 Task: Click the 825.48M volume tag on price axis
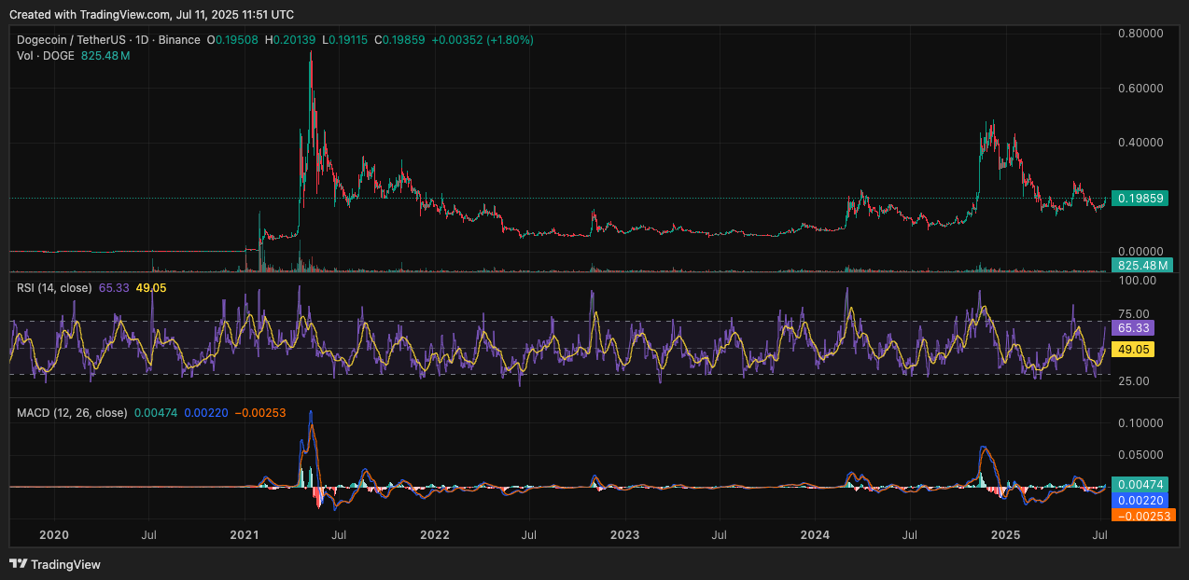tap(1142, 265)
